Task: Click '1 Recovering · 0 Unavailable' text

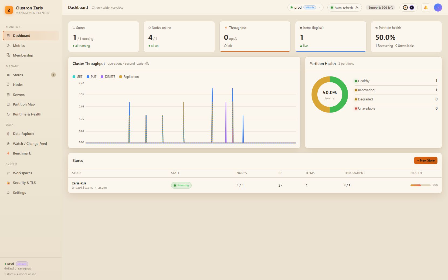Action: point(395,46)
